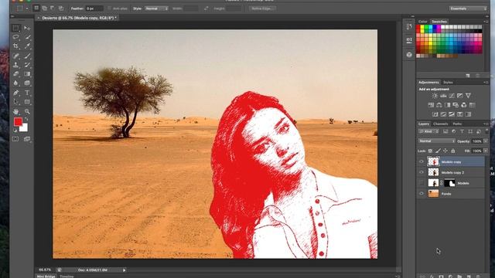495x278 pixels.
Task: Select the Move tool
Action: (x=27, y=29)
